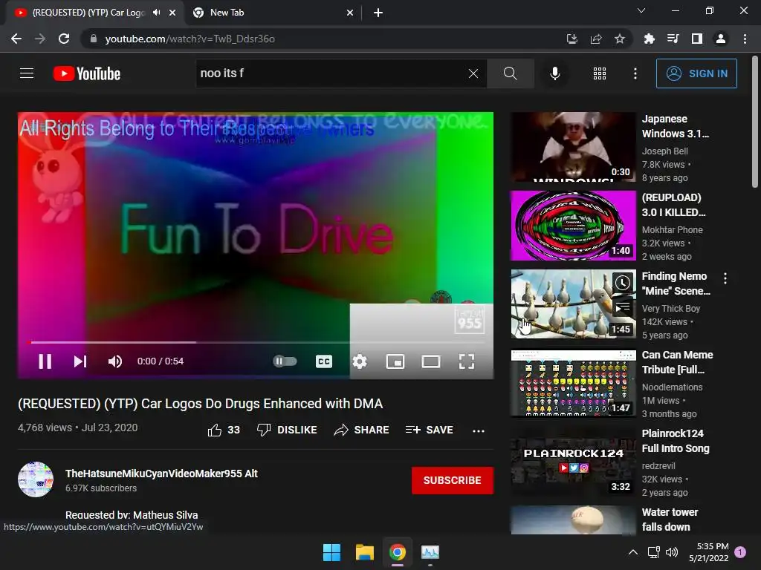Viewport: 761px width, 570px height.
Task: Toggle the browser side panel
Action: [697, 39]
